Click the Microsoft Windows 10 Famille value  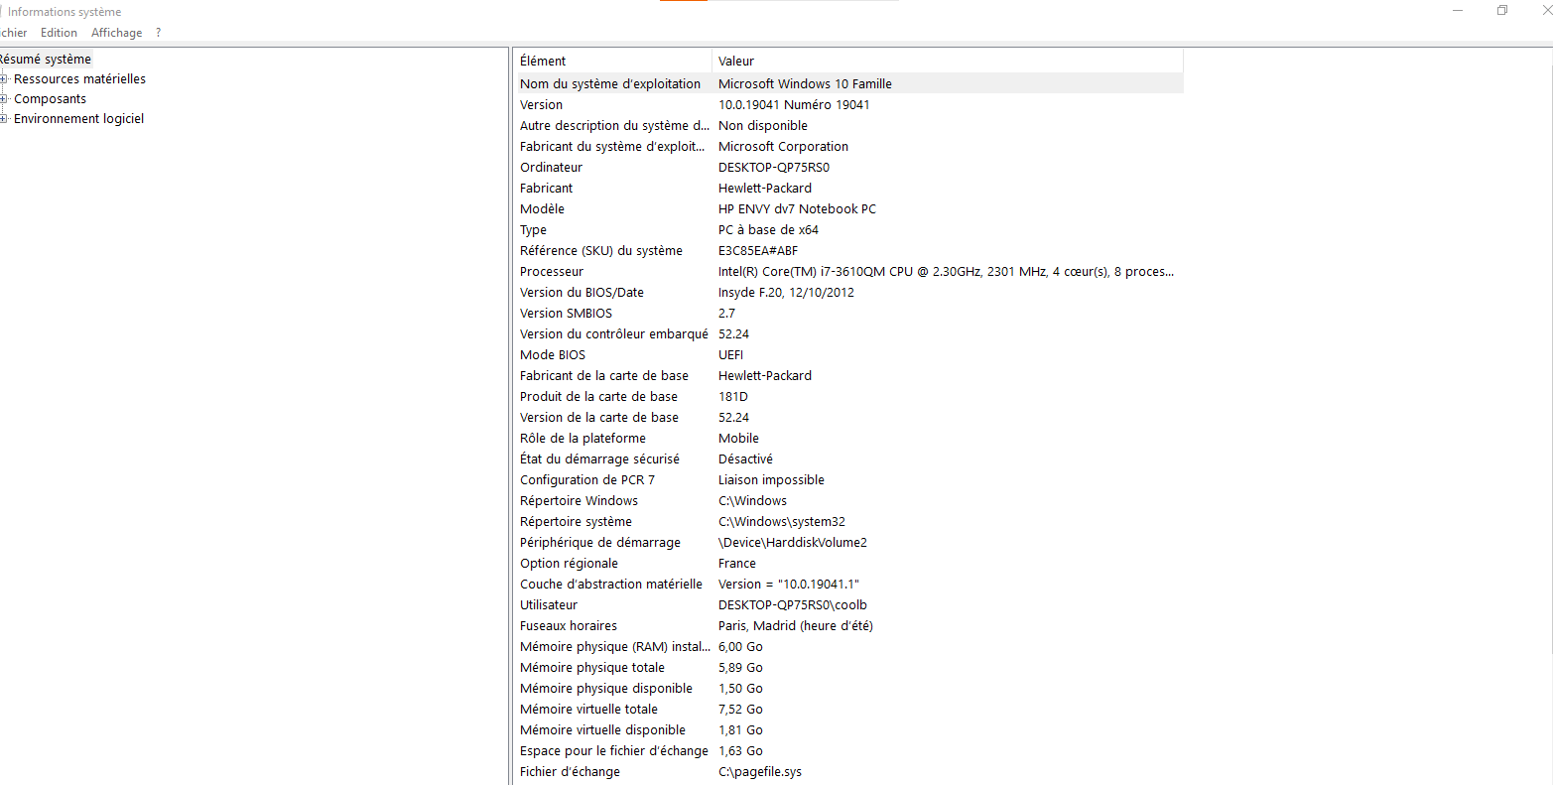coord(805,84)
